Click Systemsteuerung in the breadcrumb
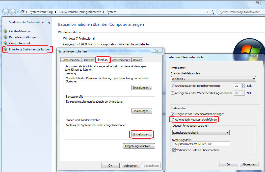The width and height of the screenshot is (265, 172). pos(41,12)
